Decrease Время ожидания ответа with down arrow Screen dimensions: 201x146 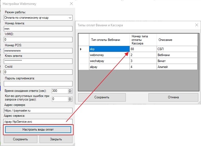[x=70, y=92]
